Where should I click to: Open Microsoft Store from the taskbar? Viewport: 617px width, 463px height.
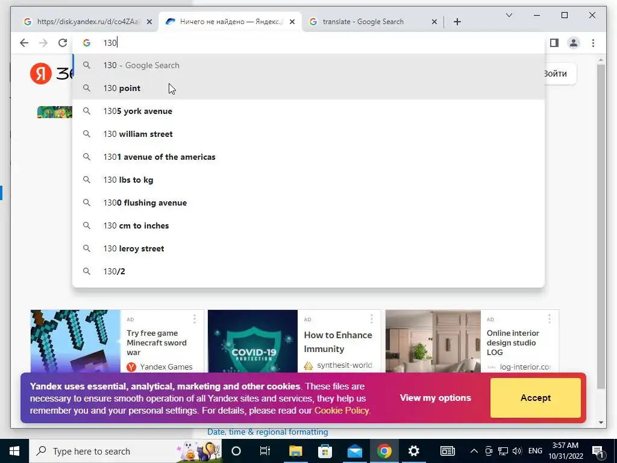pyautogui.click(x=325, y=451)
